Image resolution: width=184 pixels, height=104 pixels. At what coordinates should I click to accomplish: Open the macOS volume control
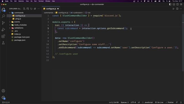(148, 1)
